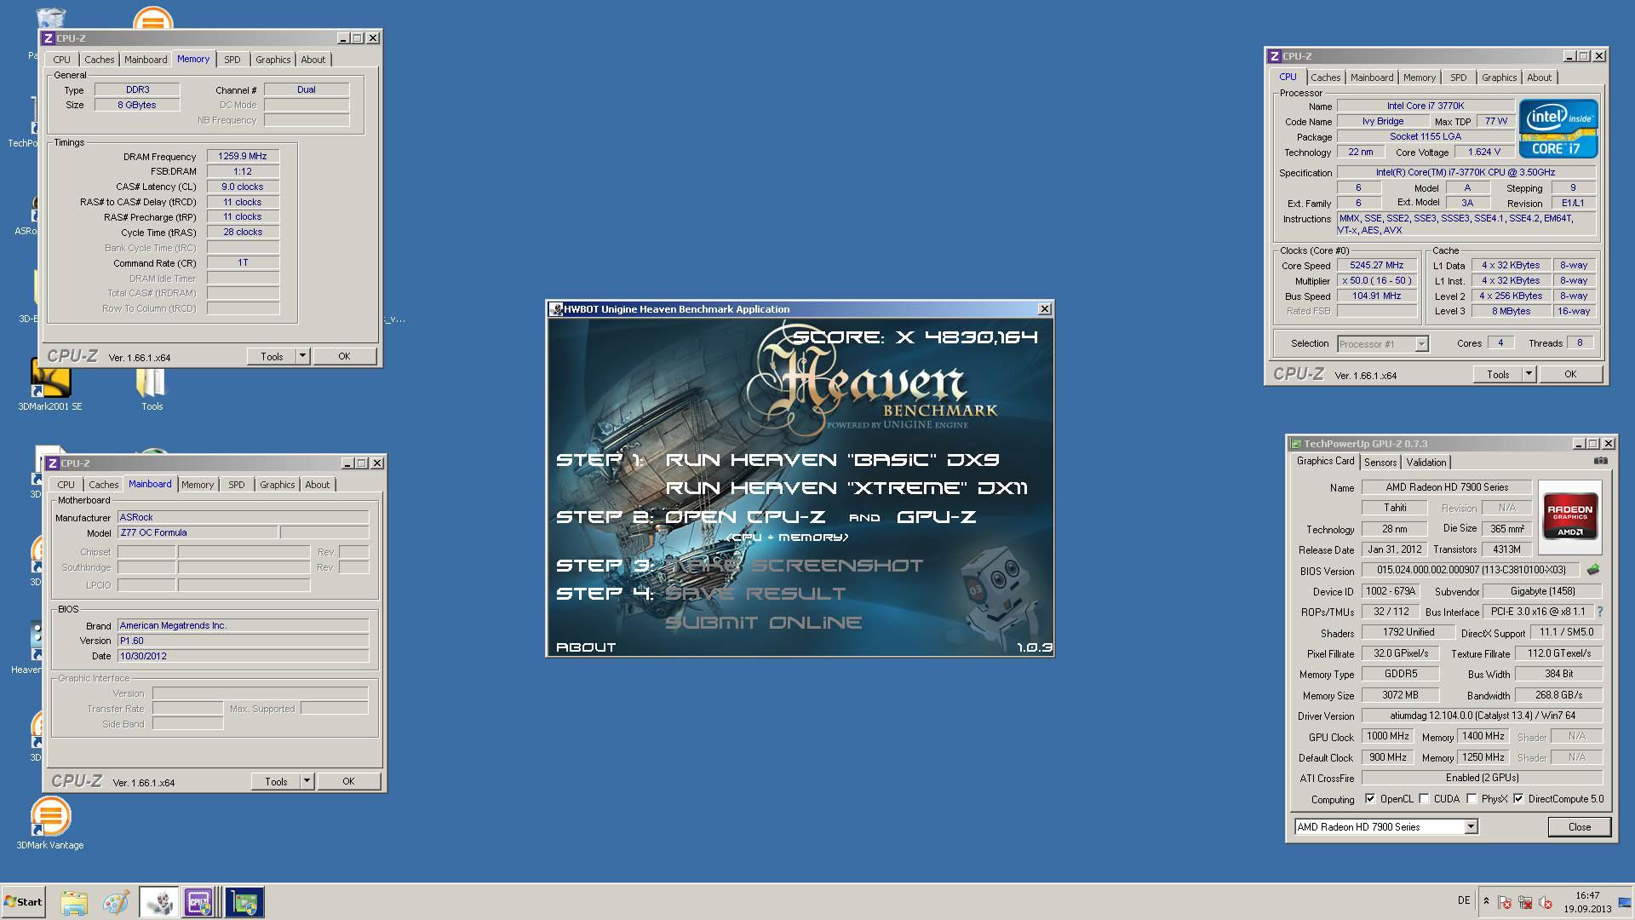This screenshot has height=920, width=1635.
Task: Click OK in the Memory CPU-Z window
Action: coord(344,356)
